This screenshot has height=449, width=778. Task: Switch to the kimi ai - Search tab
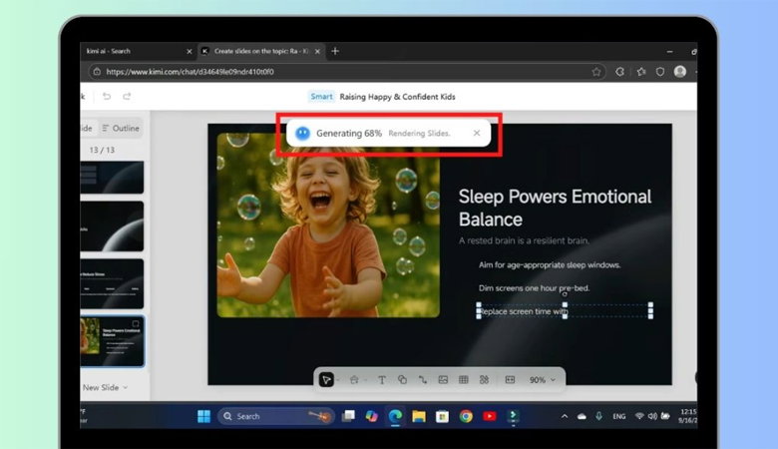tap(132, 51)
